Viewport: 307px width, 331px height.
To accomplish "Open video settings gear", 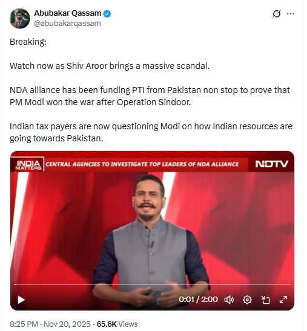I will coord(247,300).
